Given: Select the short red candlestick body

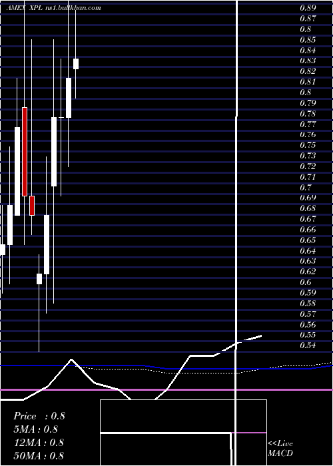Looking at the screenshot, I should [x=32, y=206].
